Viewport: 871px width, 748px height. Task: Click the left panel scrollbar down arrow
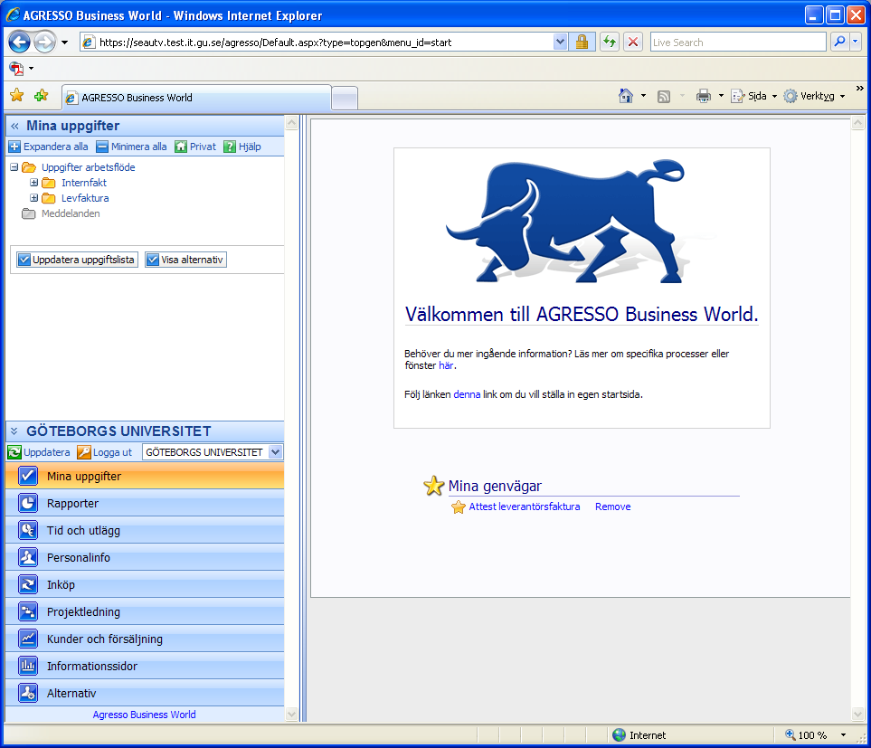click(291, 715)
